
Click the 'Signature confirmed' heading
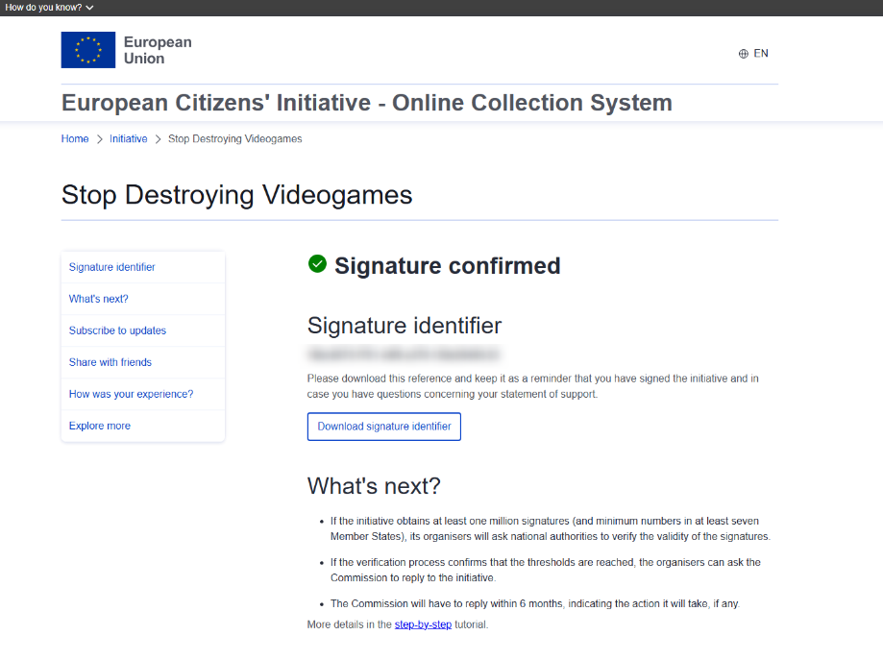(x=448, y=265)
